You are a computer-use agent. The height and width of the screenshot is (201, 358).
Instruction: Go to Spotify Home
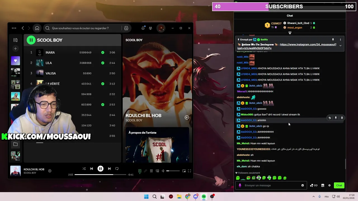pyautogui.click(x=37, y=28)
